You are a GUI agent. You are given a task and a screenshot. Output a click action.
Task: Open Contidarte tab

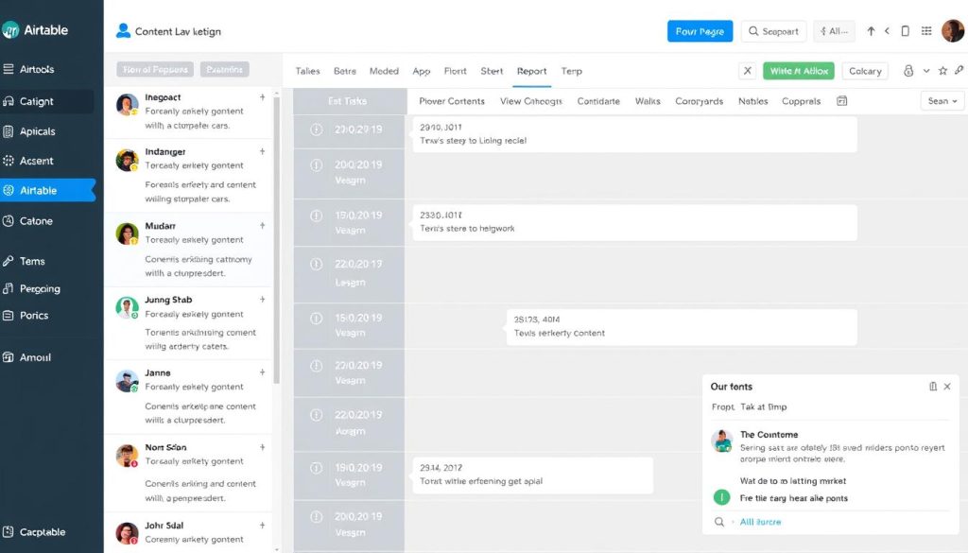tap(598, 100)
